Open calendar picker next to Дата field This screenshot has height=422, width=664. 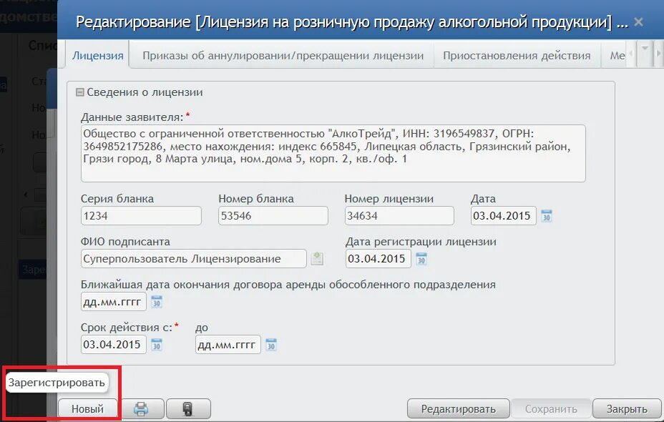pyautogui.click(x=546, y=216)
